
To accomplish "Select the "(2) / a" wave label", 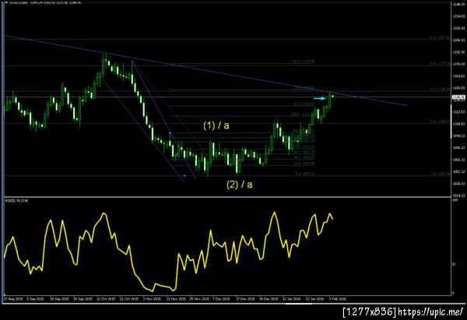I will click(x=240, y=185).
